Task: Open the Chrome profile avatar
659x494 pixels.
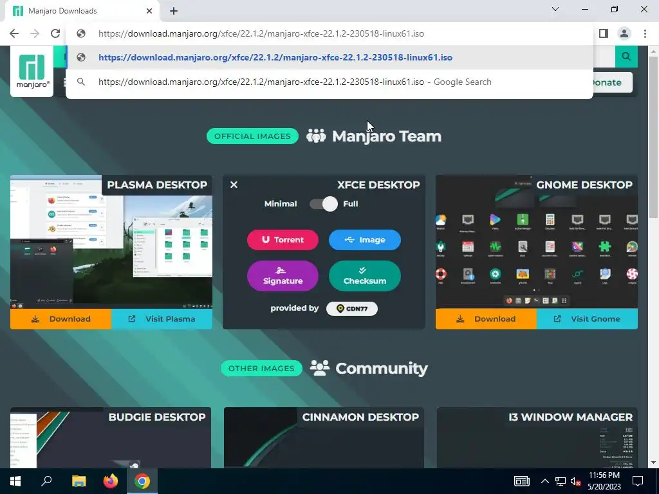Action: [x=624, y=33]
